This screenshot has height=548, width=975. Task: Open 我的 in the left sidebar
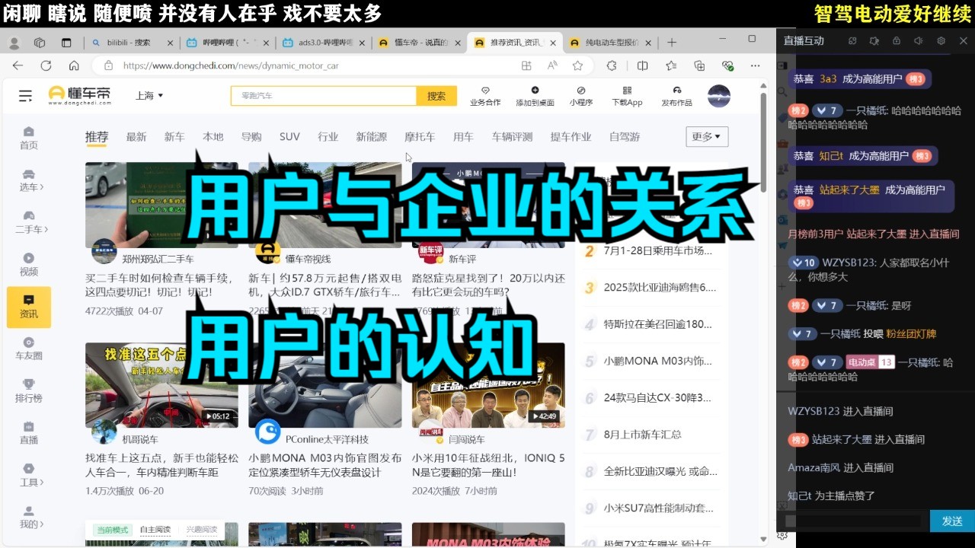(29, 517)
